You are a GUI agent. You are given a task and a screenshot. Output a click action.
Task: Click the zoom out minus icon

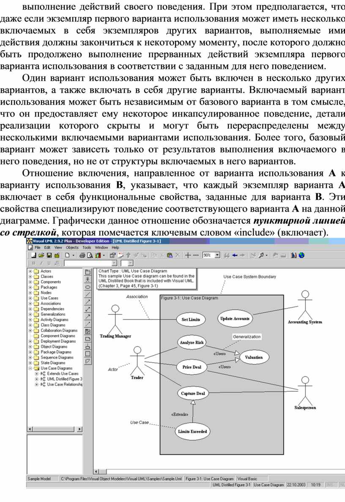point(196,255)
